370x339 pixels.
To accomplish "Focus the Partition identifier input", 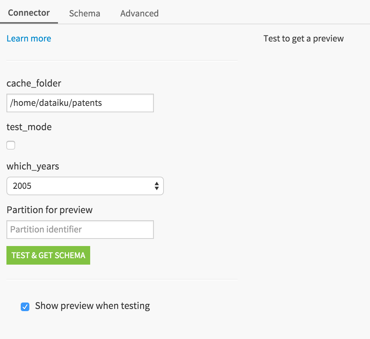I will (80, 230).
